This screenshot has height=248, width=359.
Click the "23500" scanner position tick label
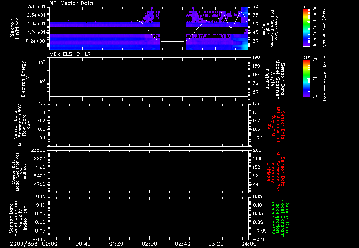[38, 150]
